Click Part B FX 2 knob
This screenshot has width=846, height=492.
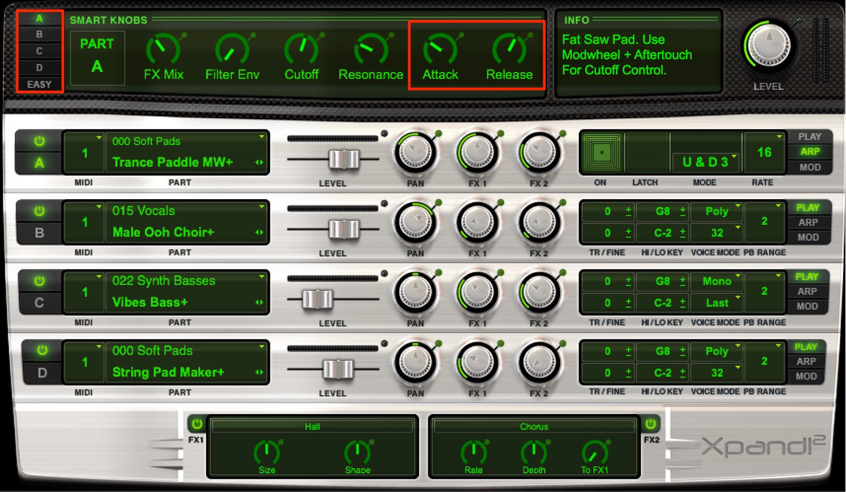pos(539,222)
